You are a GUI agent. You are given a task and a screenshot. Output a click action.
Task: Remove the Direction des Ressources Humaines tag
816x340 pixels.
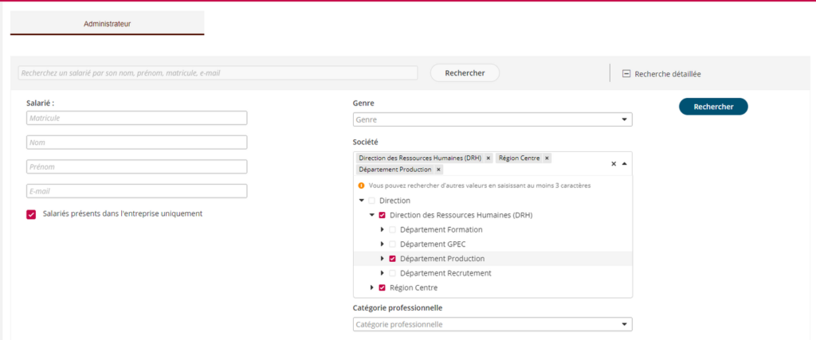tap(488, 158)
